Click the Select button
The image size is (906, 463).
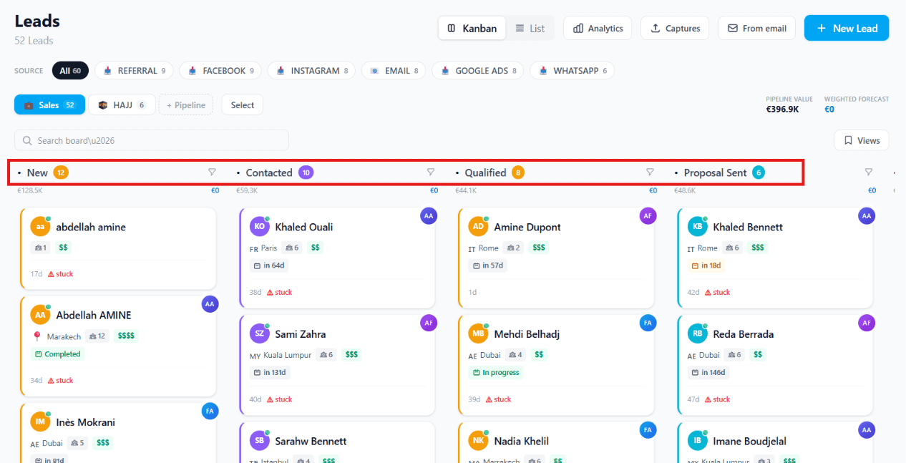(243, 105)
